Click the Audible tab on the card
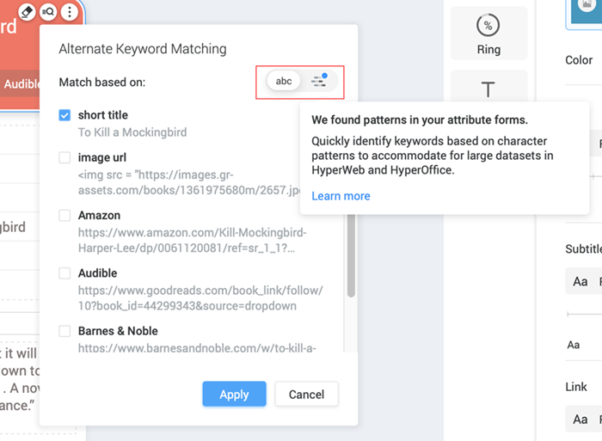 (x=21, y=84)
